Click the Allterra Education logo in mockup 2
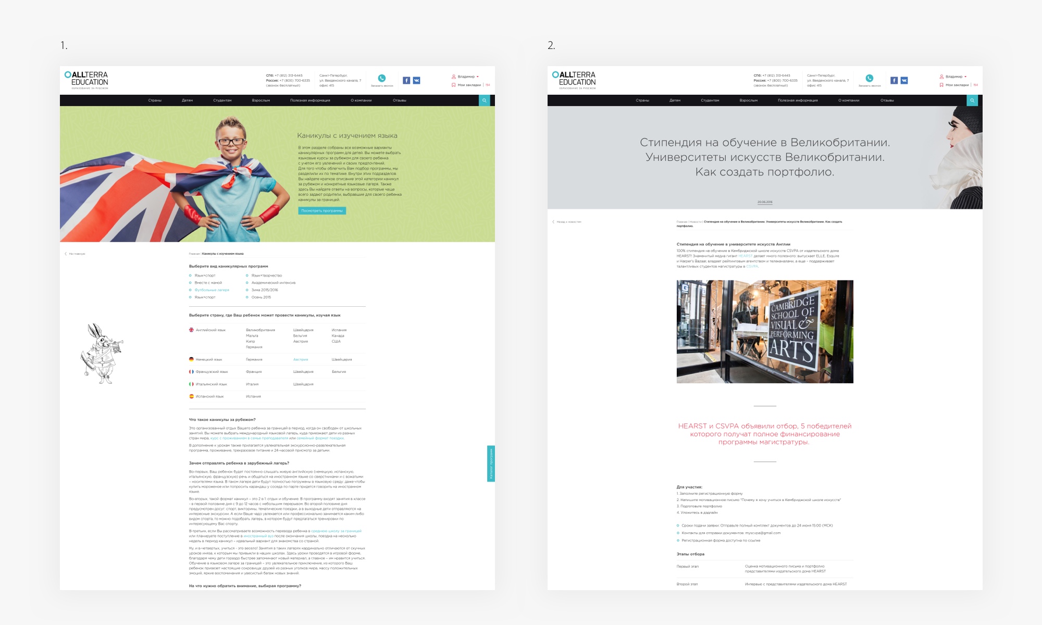1042x625 pixels. tap(574, 80)
